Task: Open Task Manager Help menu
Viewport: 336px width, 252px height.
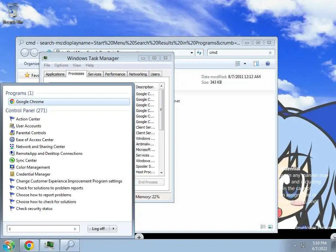Action: click(90, 65)
